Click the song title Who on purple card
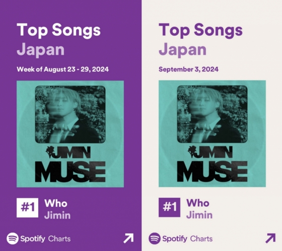Image resolution: width=282 pixels, height=251 pixels. [x=56, y=203]
